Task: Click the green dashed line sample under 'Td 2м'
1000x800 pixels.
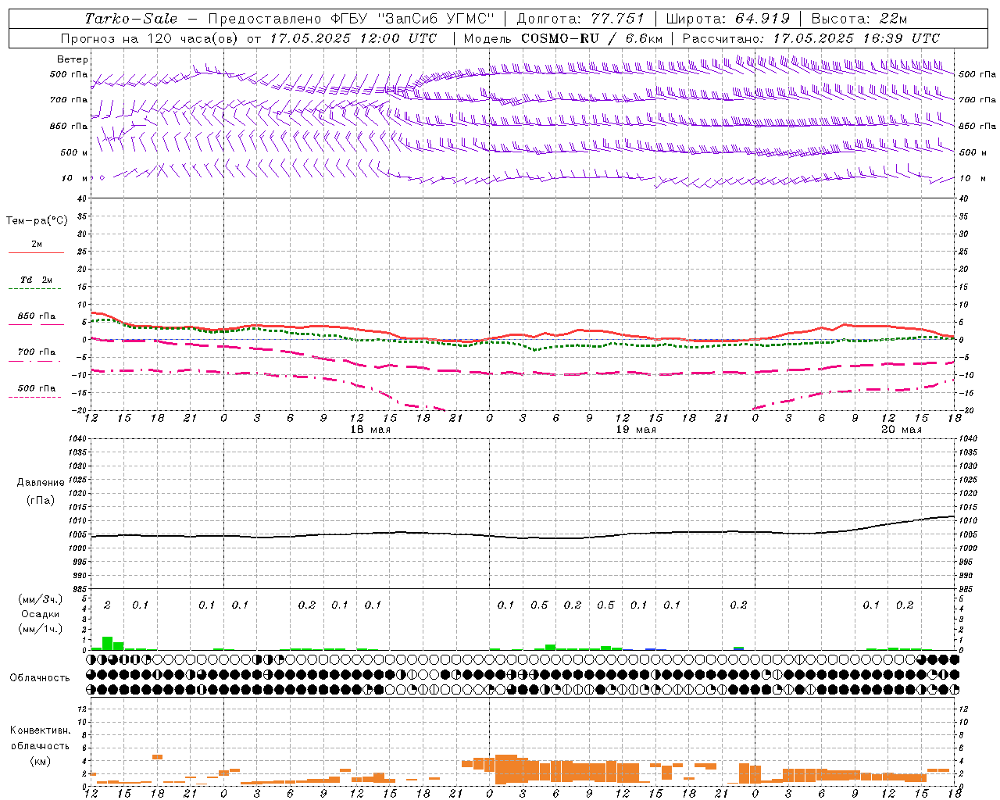Action: pyautogui.click(x=34, y=288)
